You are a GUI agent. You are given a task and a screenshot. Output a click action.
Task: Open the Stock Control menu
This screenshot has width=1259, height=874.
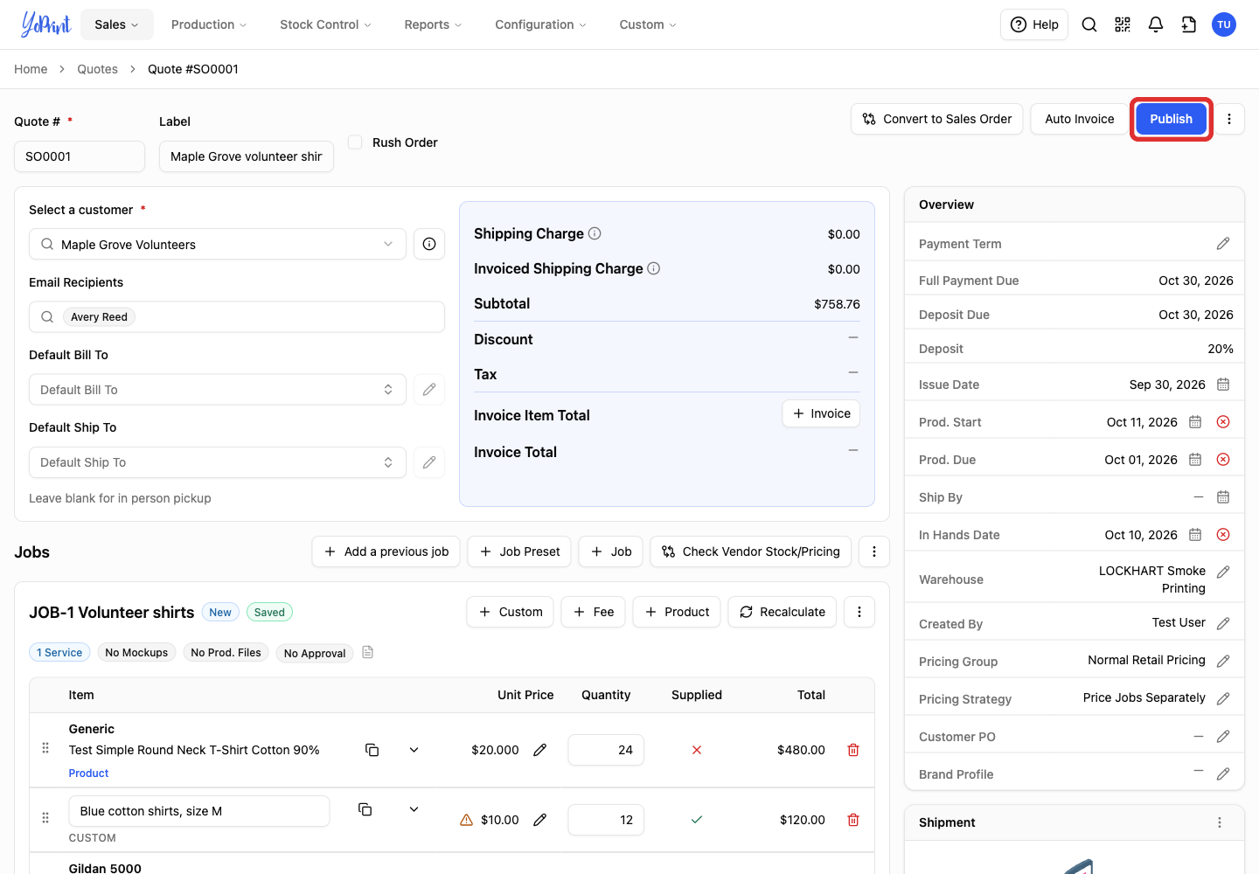tap(325, 24)
